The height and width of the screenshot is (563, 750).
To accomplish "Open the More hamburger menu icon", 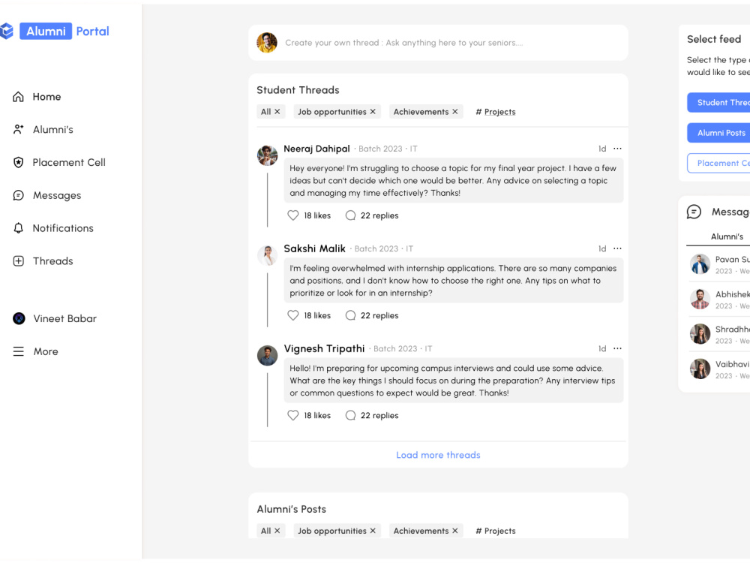I will tap(18, 351).
